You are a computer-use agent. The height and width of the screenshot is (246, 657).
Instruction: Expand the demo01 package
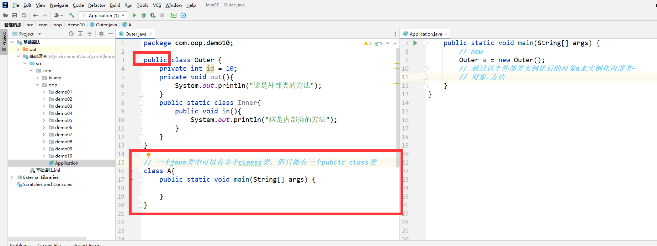44,92
